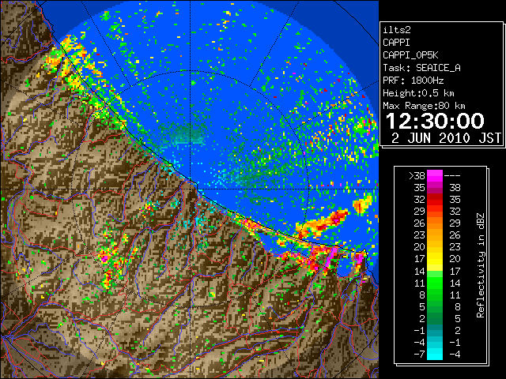Click the radar site label "ilts2"

(397, 30)
